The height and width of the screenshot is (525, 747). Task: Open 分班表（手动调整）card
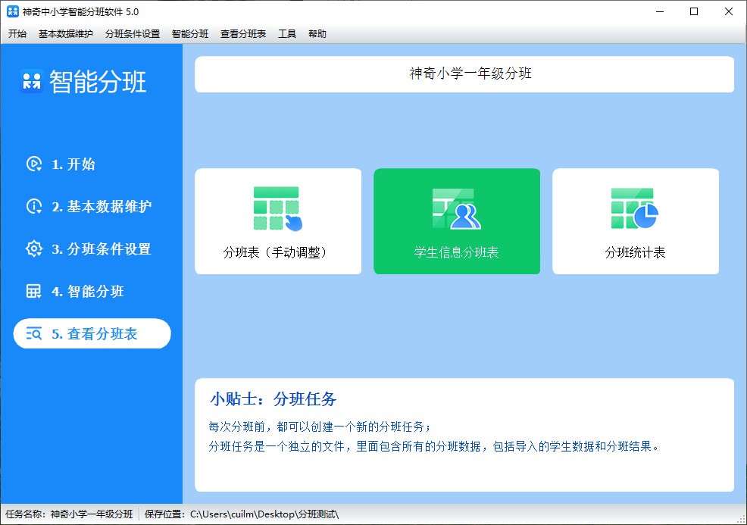pos(278,221)
